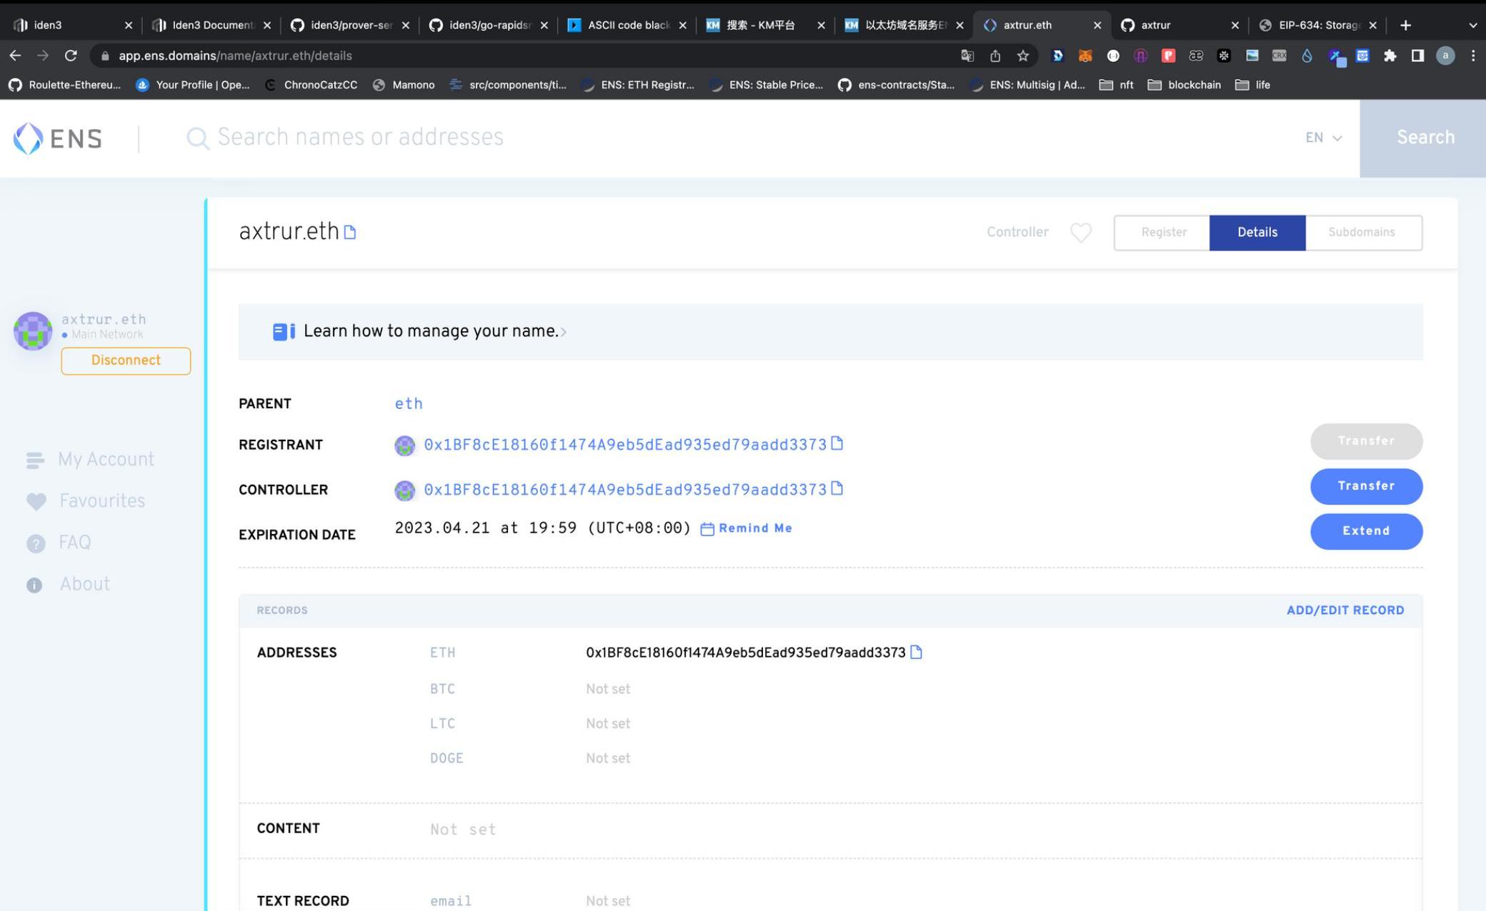Click the Extend button
Image resolution: width=1486 pixels, height=911 pixels.
(1366, 531)
